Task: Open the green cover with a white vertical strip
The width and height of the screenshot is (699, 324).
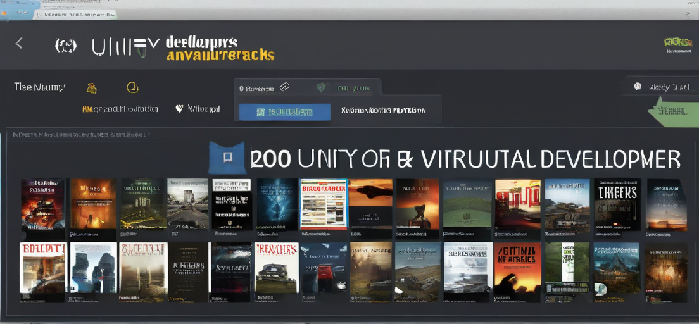Action: click(x=567, y=268)
